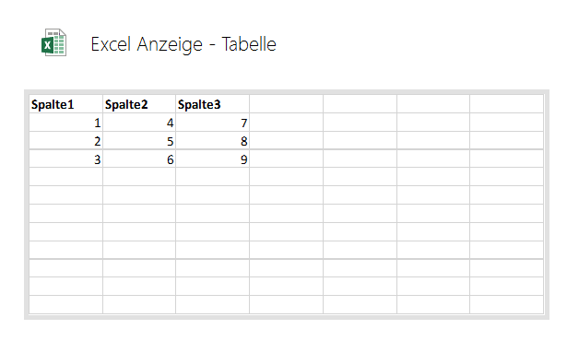The height and width of the screenshot is (341, 567).
Task: Click the green Excel file icon
Action: [x=53, y=42]
